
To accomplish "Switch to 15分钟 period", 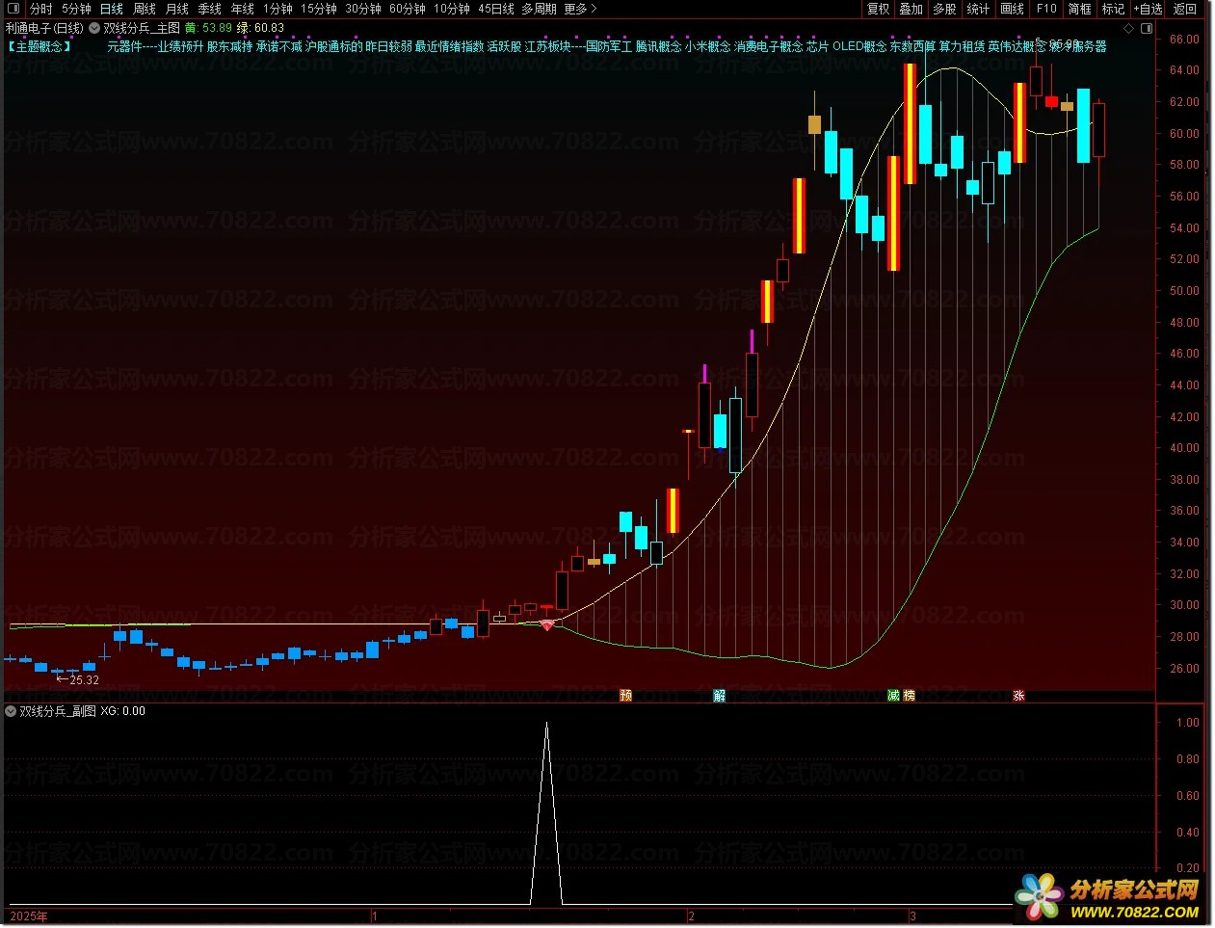I will pyautogui.click(x=319, y=9).
